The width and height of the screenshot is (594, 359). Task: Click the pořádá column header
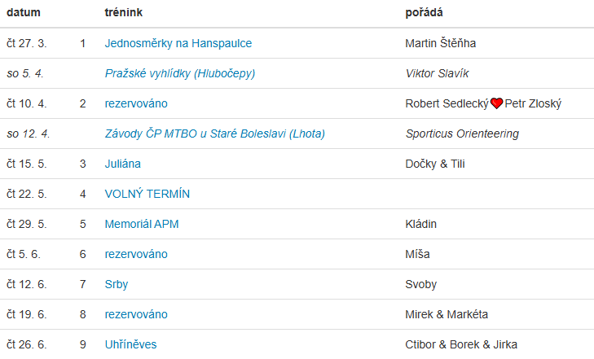click(424, 13)
